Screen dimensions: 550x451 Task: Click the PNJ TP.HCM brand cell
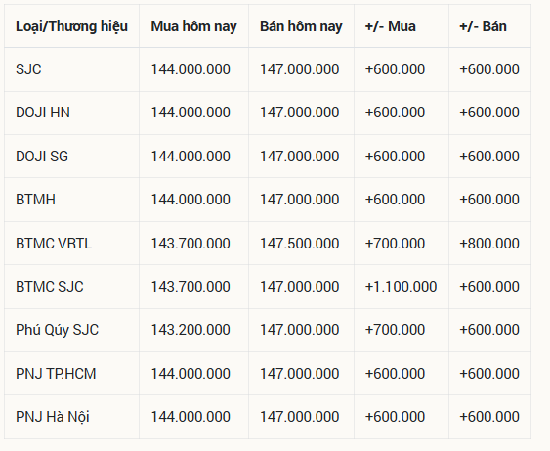pyautogui.click(x=56, y=374)
